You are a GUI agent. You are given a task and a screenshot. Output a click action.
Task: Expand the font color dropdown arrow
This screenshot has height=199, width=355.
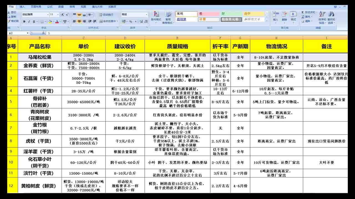pos(60,22)
